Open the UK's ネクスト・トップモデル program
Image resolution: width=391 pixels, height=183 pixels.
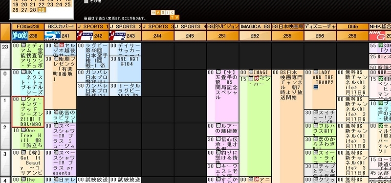(28, 83)
